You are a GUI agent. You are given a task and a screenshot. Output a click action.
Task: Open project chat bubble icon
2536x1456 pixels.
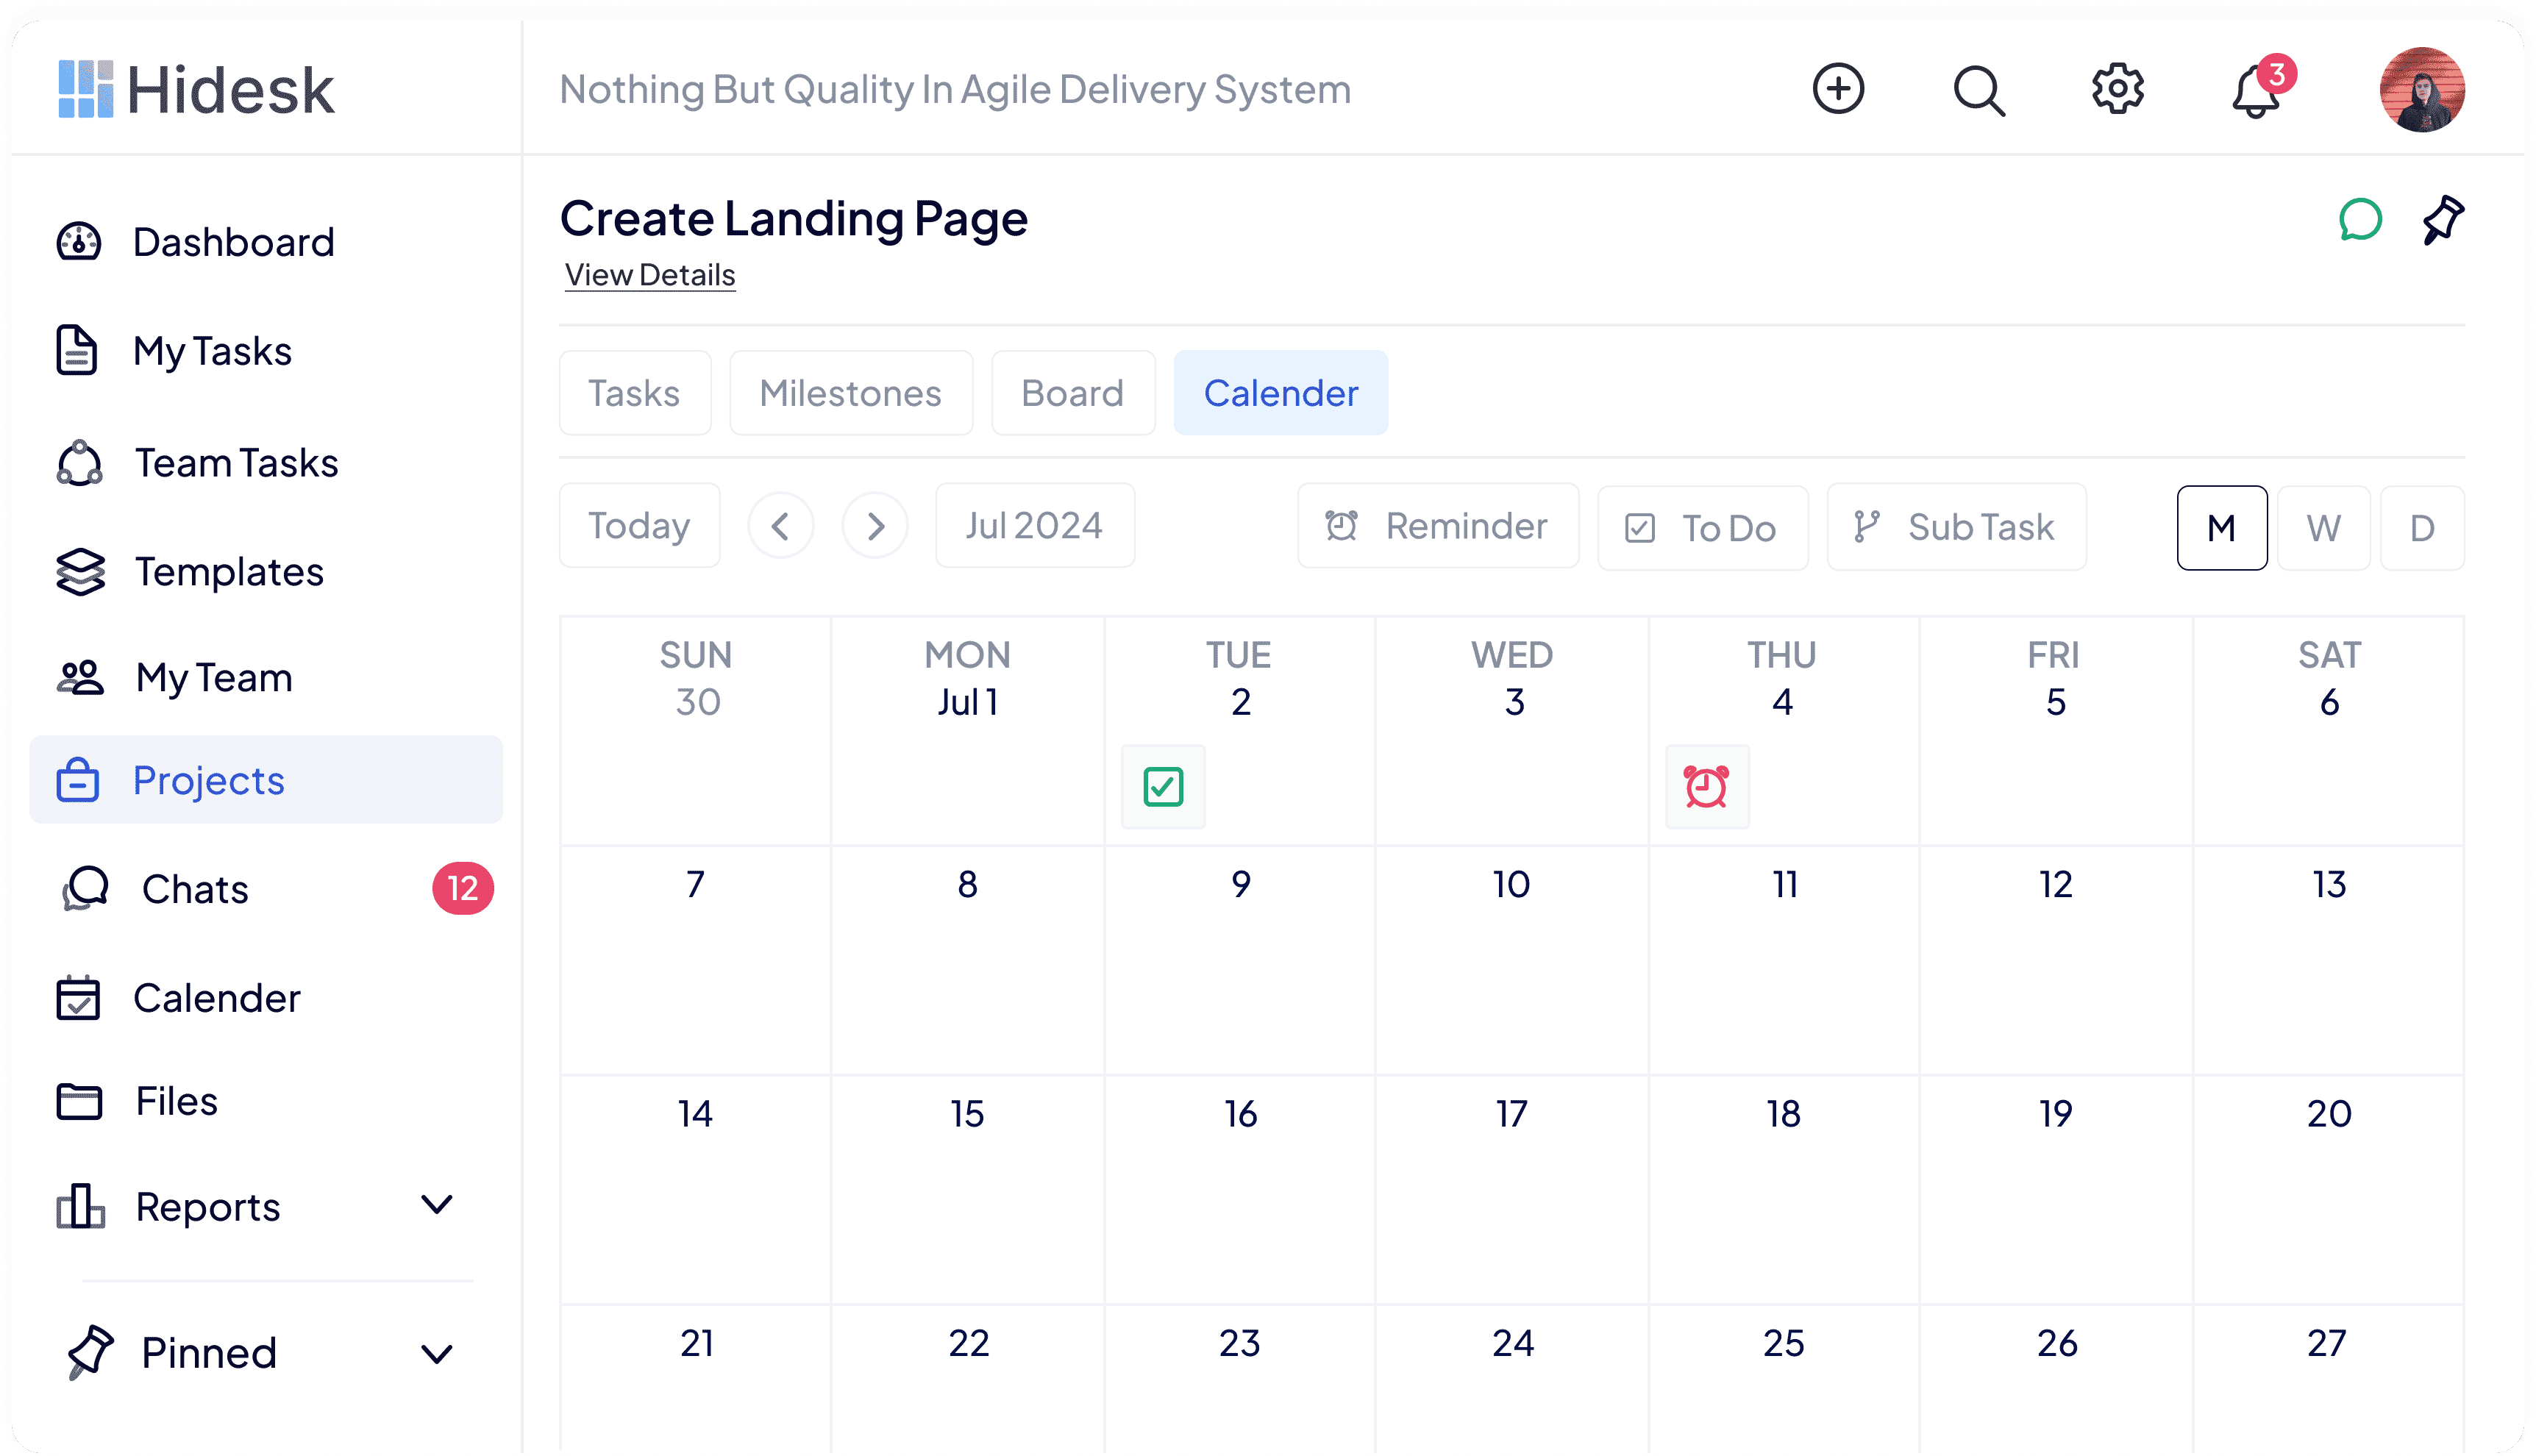[x=2360, y=219]
